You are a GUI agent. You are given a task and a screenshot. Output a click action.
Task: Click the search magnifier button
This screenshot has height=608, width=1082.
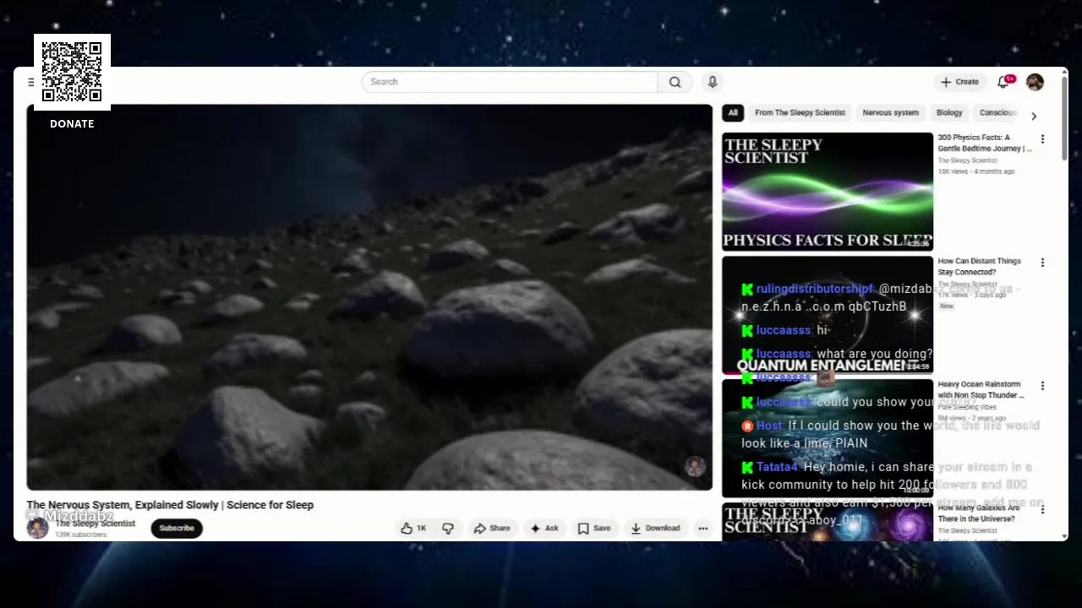click(675, 82)
